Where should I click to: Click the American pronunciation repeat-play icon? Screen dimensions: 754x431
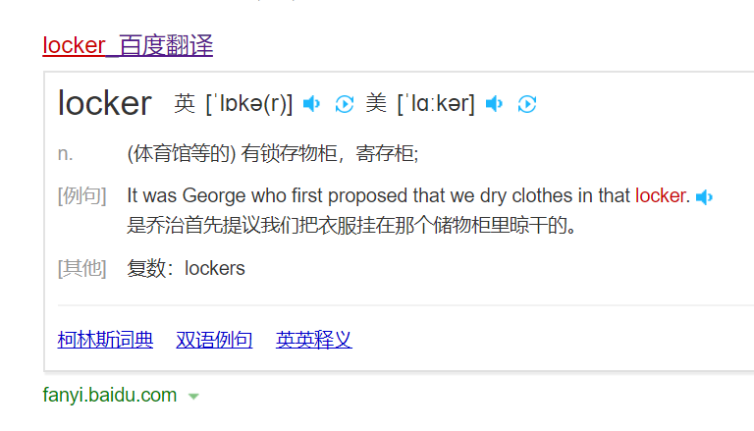[x=527, y=104]
